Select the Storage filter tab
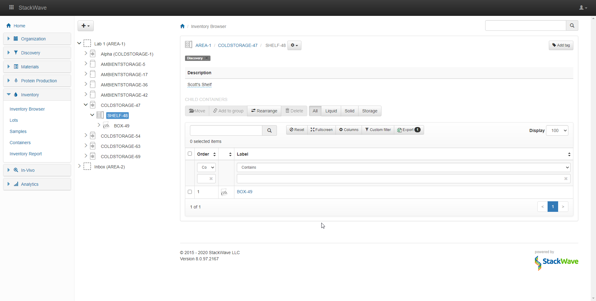Screen dimensions: 596x301 369,111
